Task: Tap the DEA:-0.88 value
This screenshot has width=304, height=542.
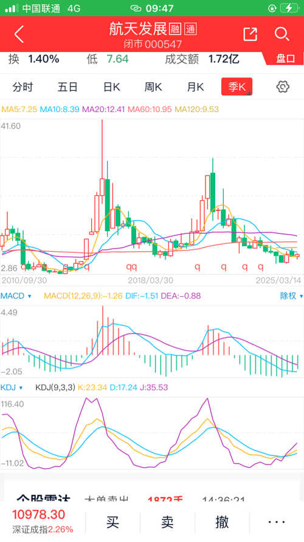Action: click(181, 296)
